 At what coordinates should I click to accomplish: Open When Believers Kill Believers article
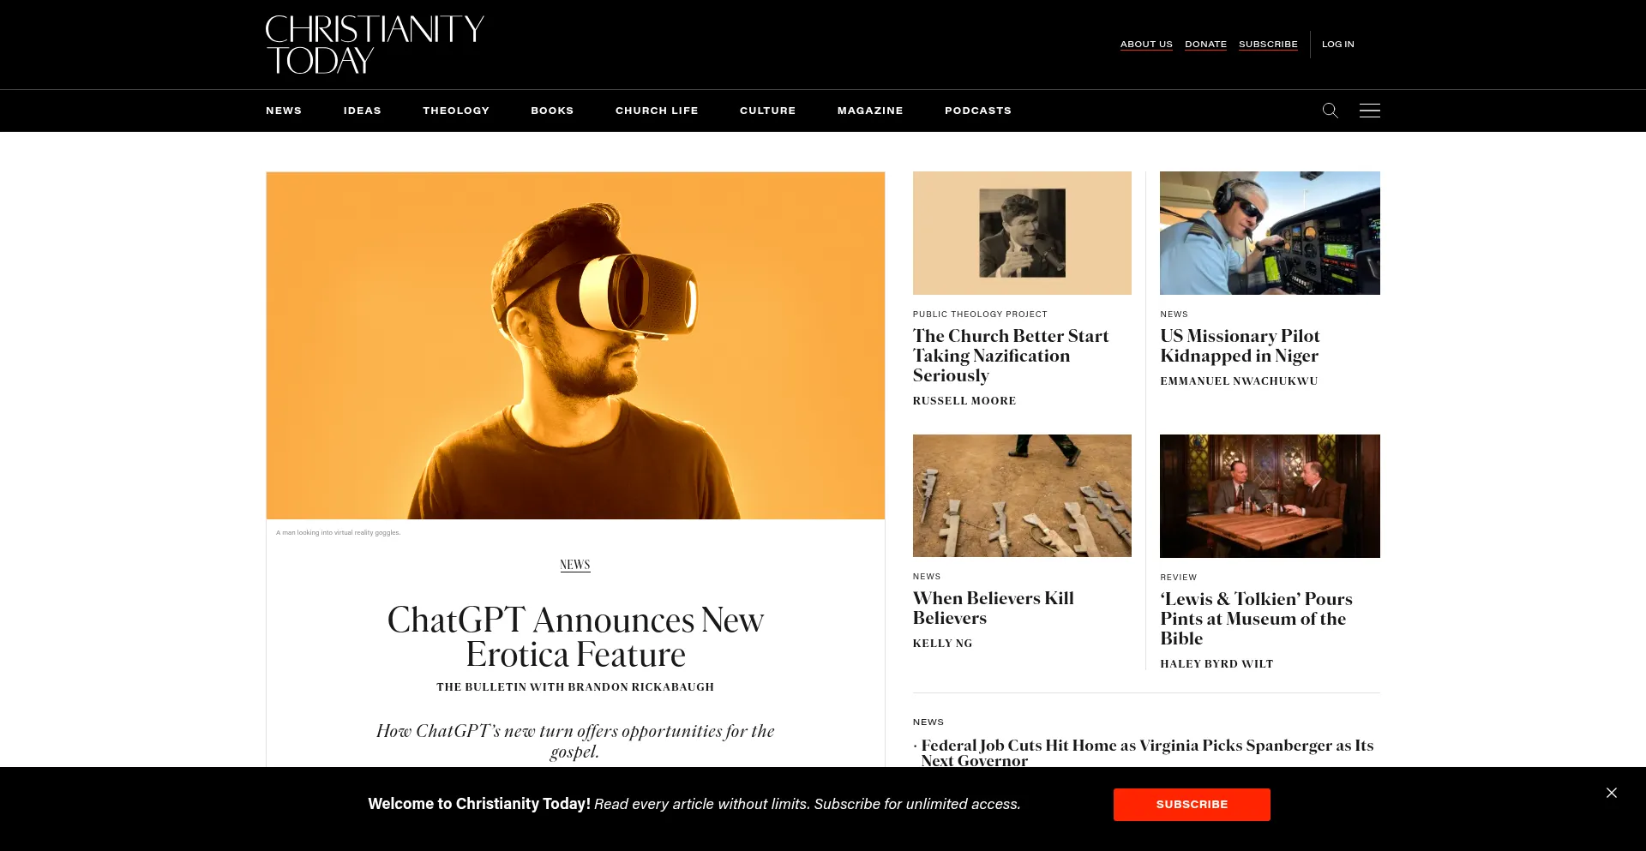coord(993,608)
